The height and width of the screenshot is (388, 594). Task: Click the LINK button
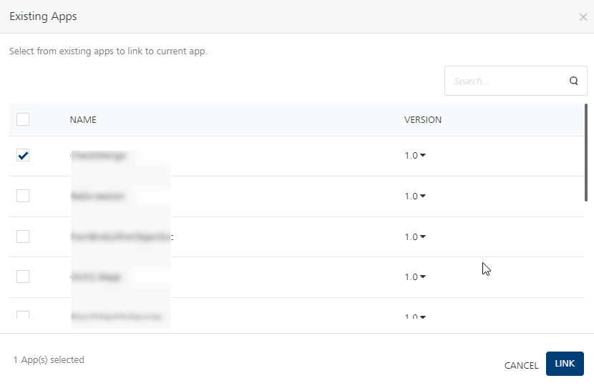coord(565,364)
